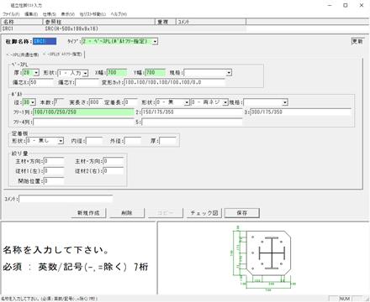This screenshot has width=370, height=302.
Task: Open the ベースPL 形状 '1 - 入力' dropdown
Action: tap(86, 73)
